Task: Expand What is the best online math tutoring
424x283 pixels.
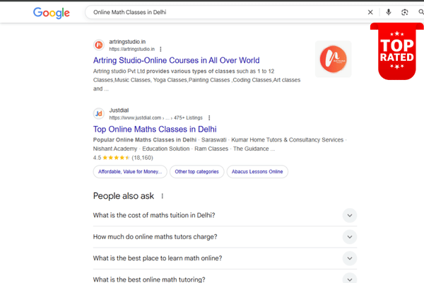Action: click(x=225, y=279)
